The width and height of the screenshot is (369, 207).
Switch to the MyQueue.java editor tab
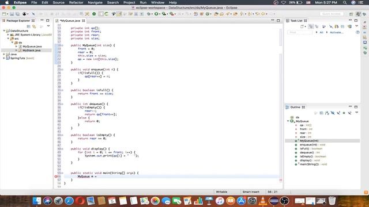70,21
